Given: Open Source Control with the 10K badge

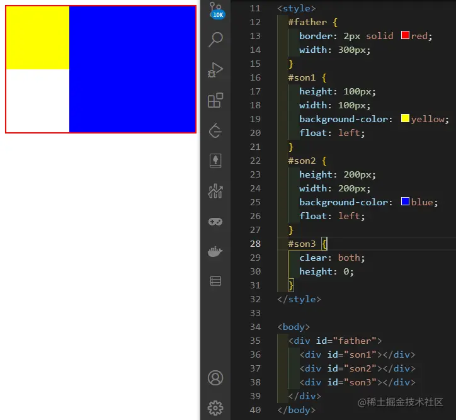Looking at the screenshot, I should (216, 11).
